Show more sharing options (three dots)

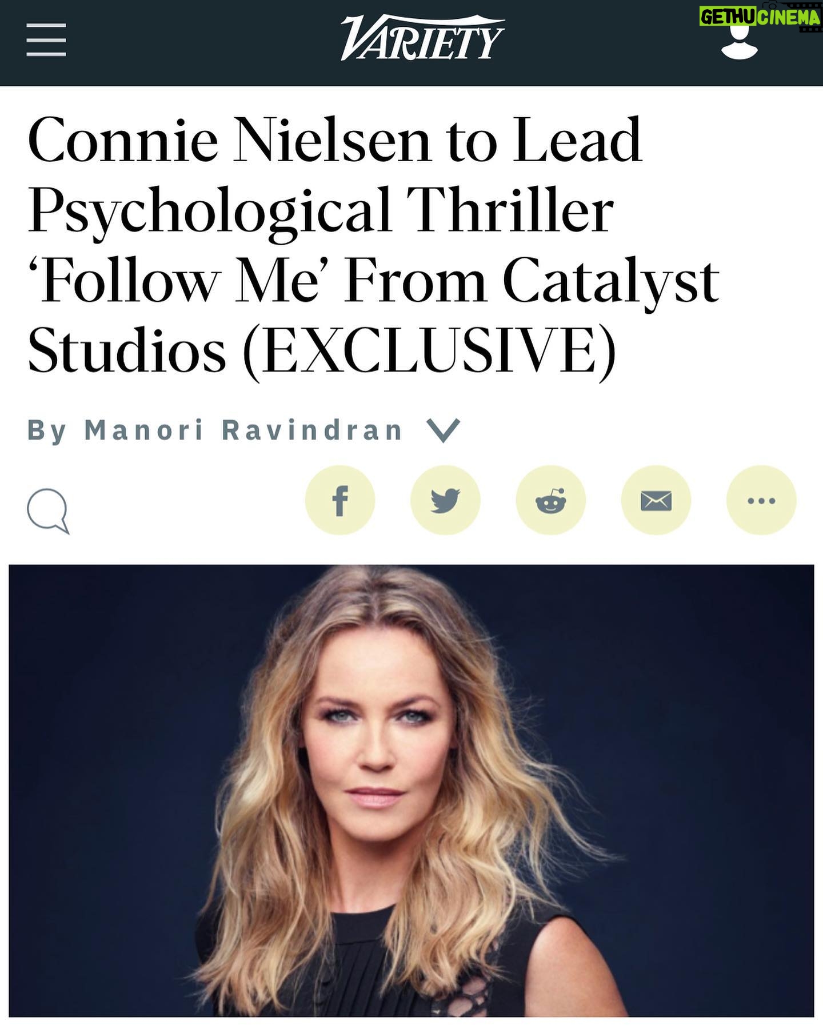(x=761, y=500)
